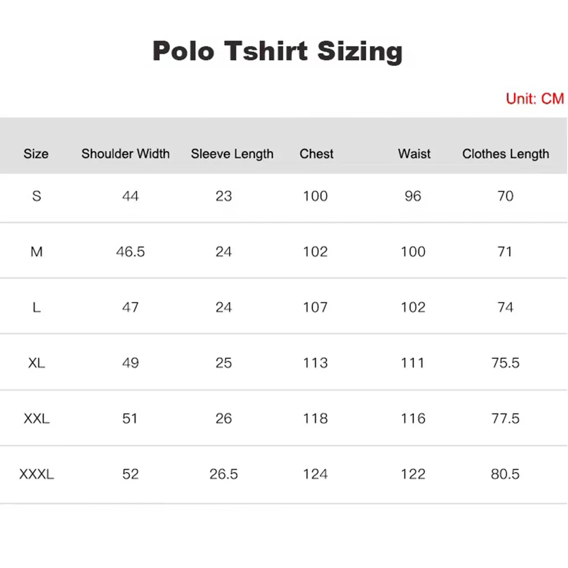
Task: Click the Clothes Length column header
Action: click(x=506, y=154)
